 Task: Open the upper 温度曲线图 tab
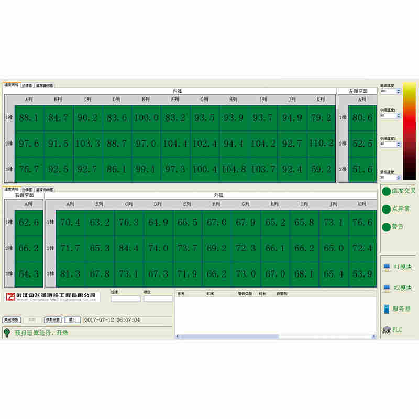(45, 85)
